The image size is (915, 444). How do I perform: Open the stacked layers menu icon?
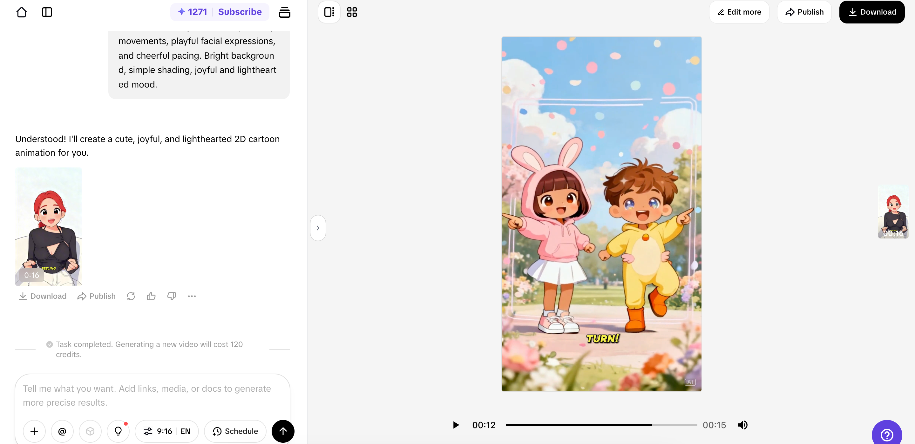(x=284, y=12)
